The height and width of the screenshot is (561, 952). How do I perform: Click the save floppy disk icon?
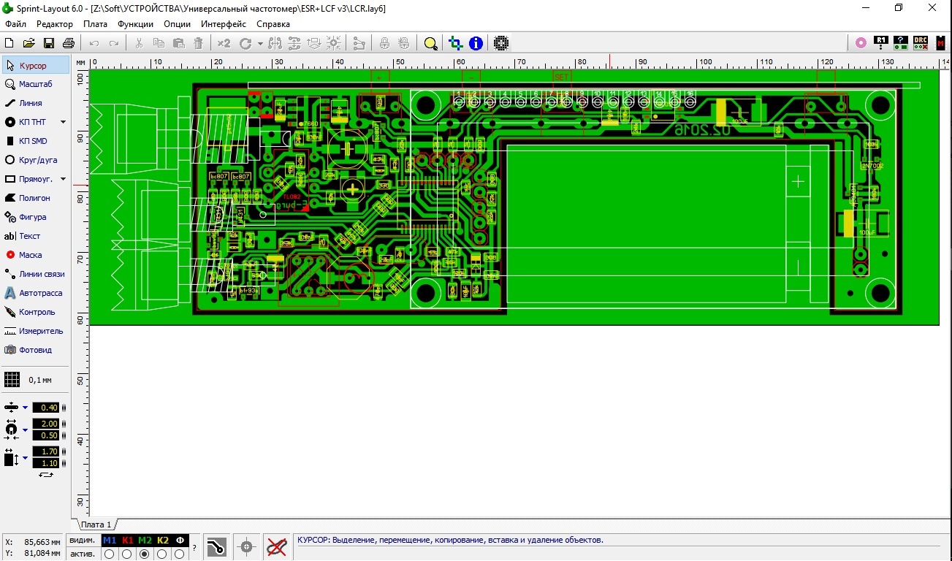[x=49, y=44]
